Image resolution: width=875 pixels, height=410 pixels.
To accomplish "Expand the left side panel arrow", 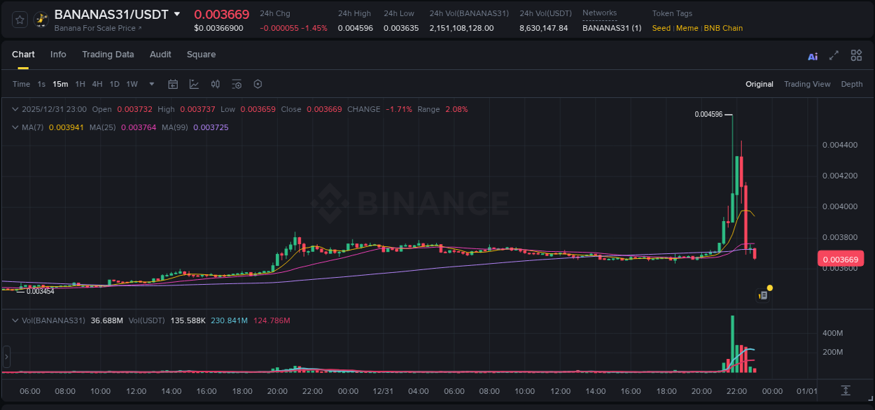I will [6, 356].
